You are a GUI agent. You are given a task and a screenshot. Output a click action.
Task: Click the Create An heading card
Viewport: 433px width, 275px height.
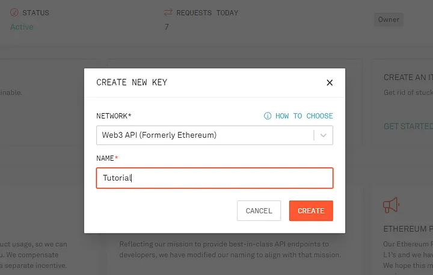tap(408, 78)
